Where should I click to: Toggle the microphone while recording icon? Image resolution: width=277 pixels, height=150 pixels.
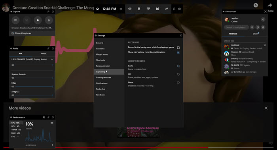coord(49,20)
